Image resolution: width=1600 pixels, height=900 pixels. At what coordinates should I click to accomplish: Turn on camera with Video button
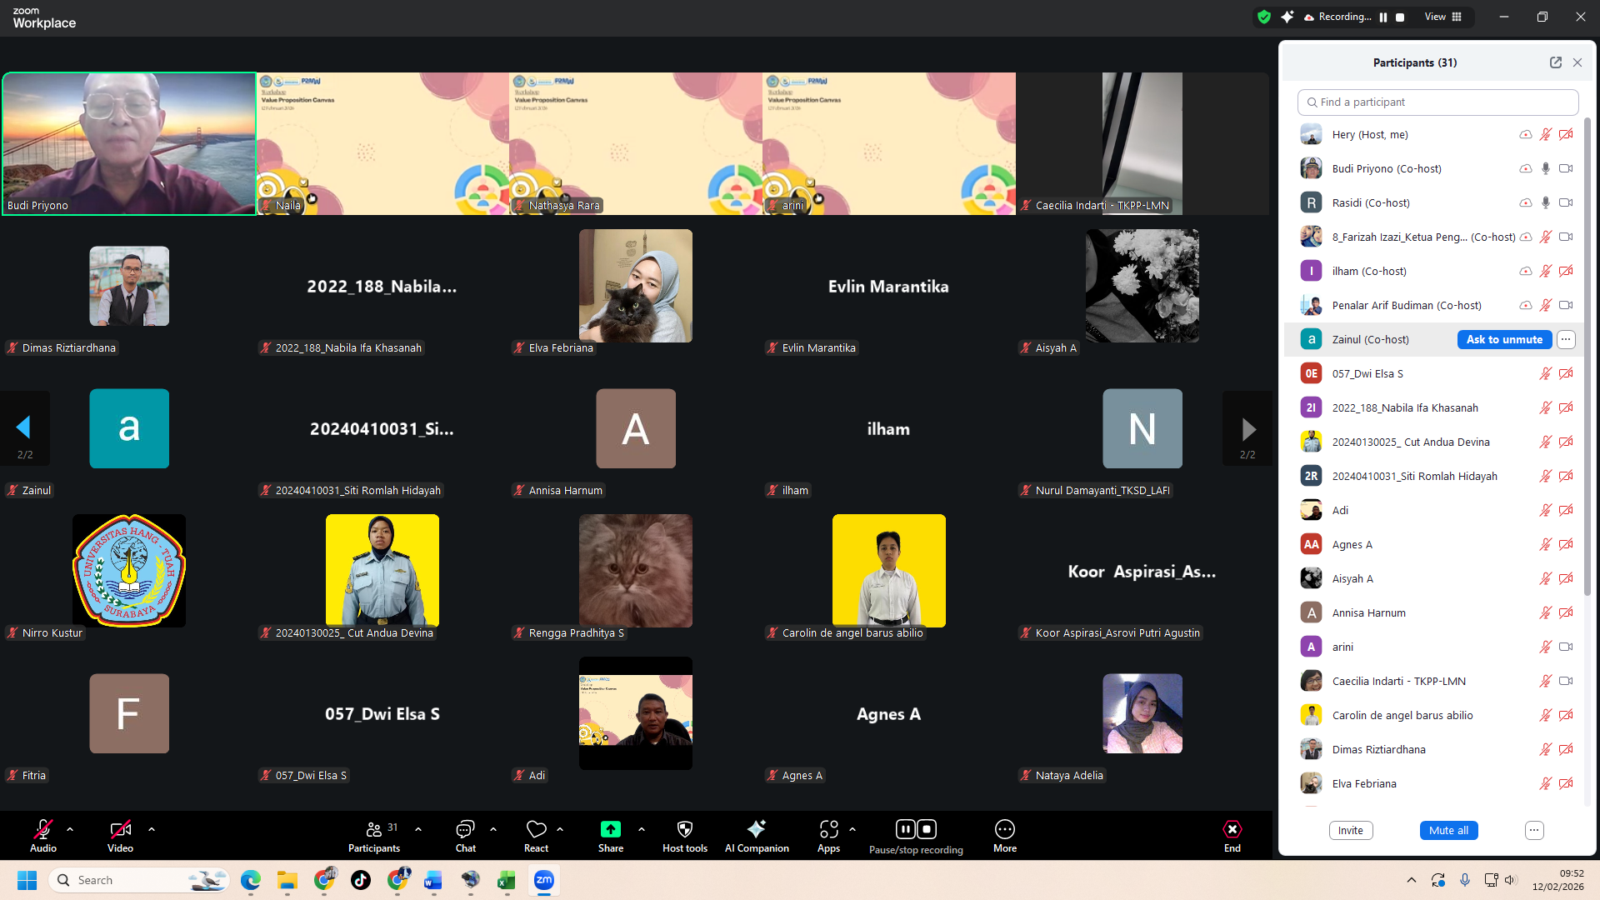[120, 830]
